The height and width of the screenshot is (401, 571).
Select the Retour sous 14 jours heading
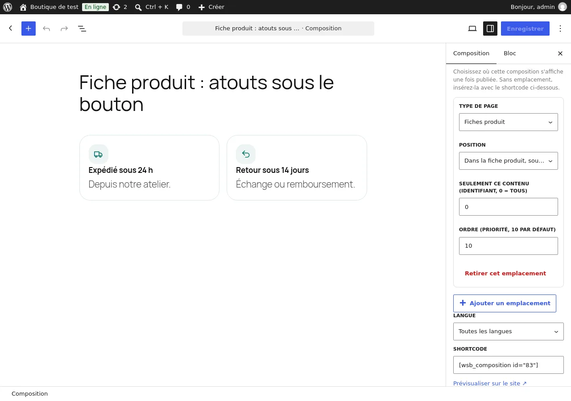[272, 170]
